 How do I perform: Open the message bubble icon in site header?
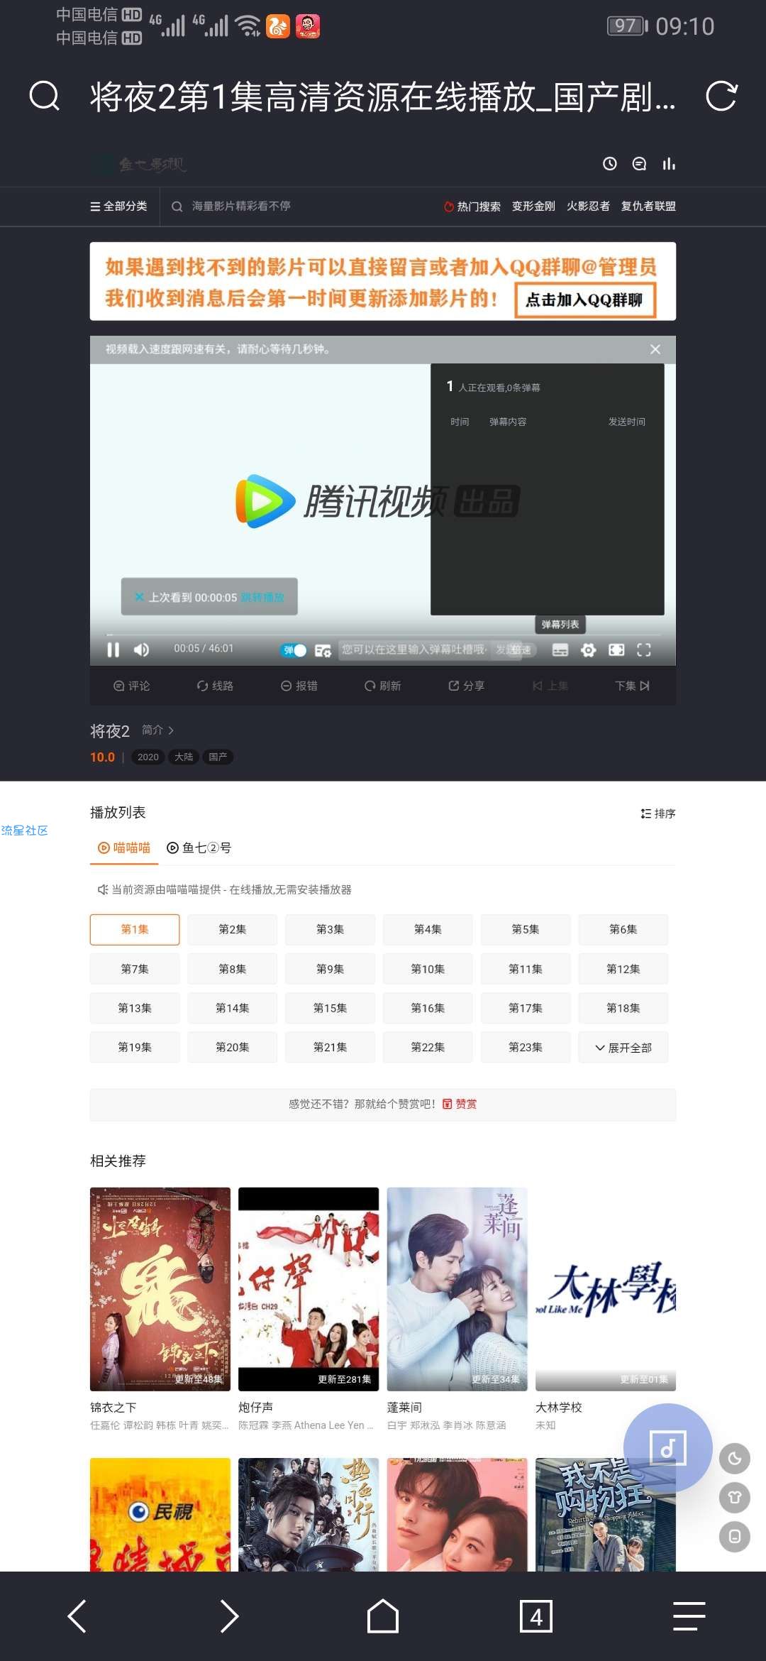coord(639,164)
